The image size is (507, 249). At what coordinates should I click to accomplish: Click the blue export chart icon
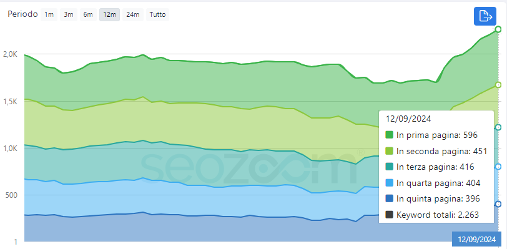pyautogui.click(x=485, y=16)
